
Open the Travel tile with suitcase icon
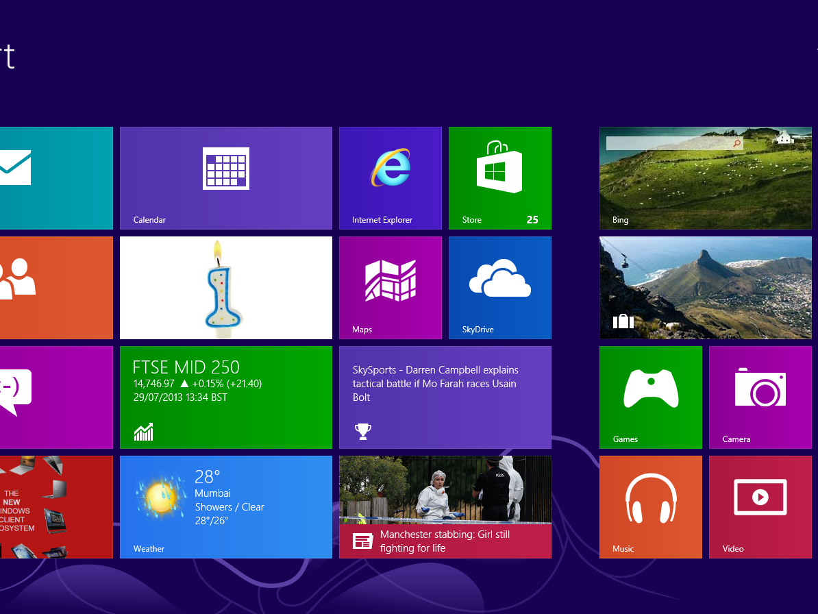[706, 287]
